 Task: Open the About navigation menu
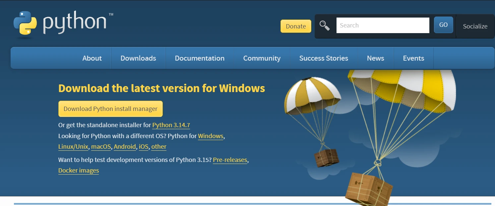pos(92,58)
